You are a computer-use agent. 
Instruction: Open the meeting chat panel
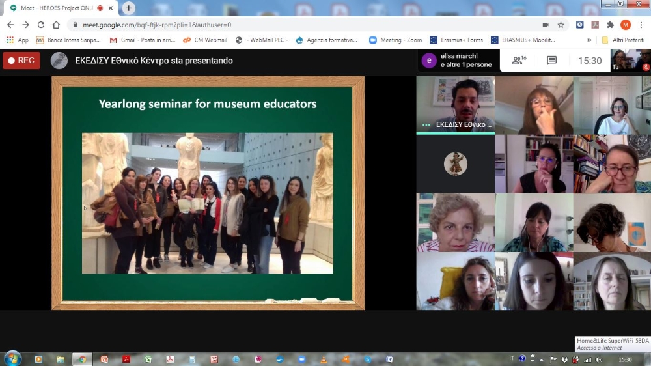[551, 61]
